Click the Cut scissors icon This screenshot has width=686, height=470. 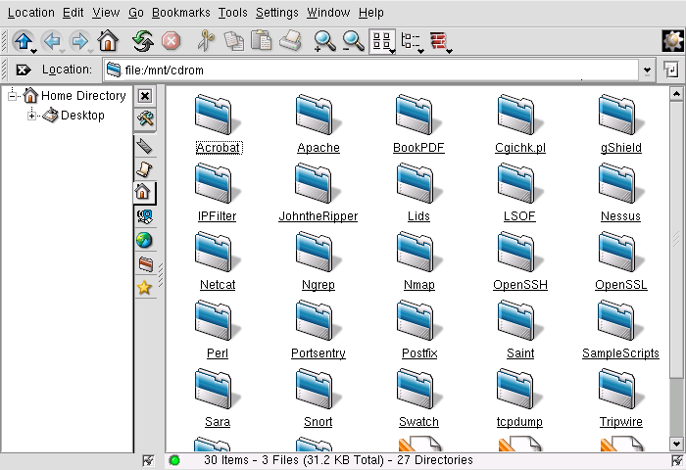(x=206, y=41)
